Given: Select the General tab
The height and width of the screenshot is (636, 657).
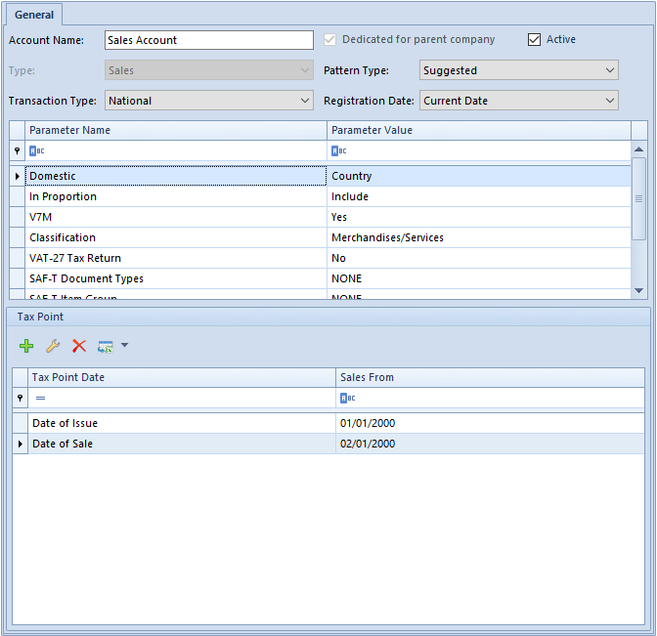Looking at the screenshot, I should 34,15.
